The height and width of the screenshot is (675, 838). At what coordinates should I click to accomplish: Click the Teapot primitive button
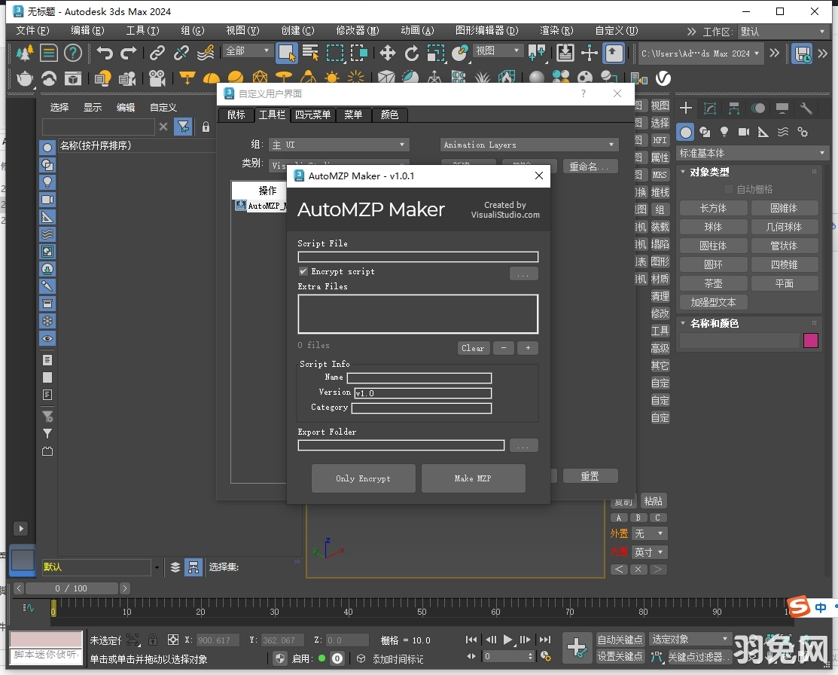click(712, 283)
